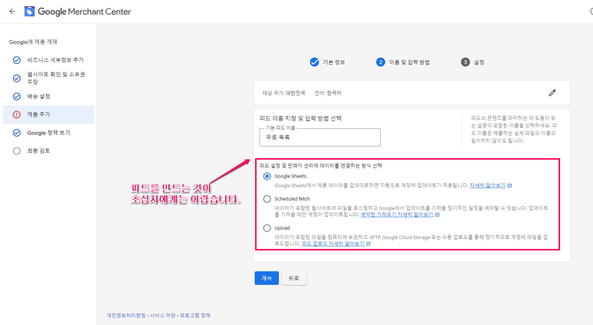Click the Google Merchant Center logo icon
Screen dimensions: 593x325
(30, 11)
